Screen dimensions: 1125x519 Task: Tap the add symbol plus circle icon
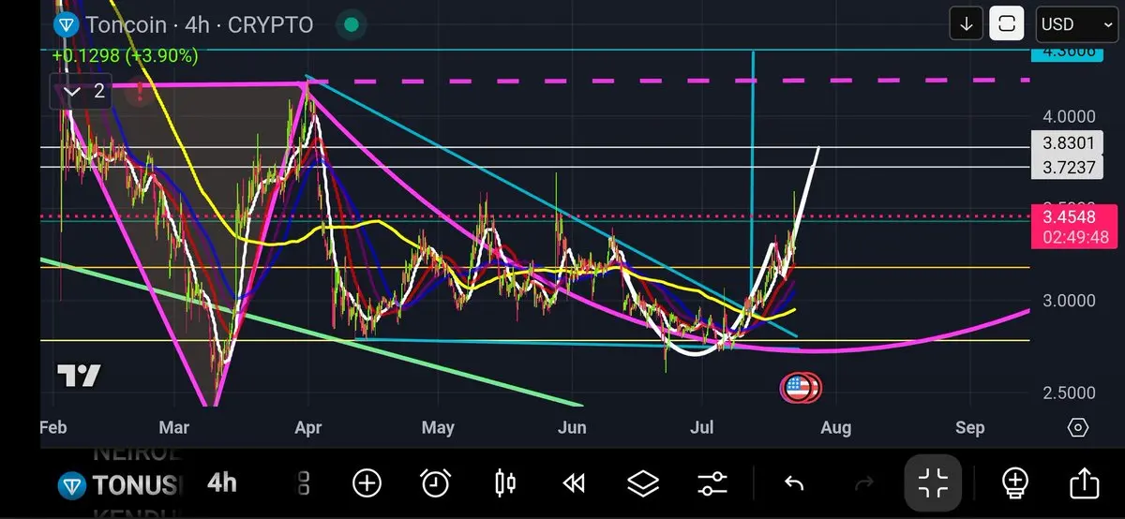pyautogui.click(x=367, y=483)
